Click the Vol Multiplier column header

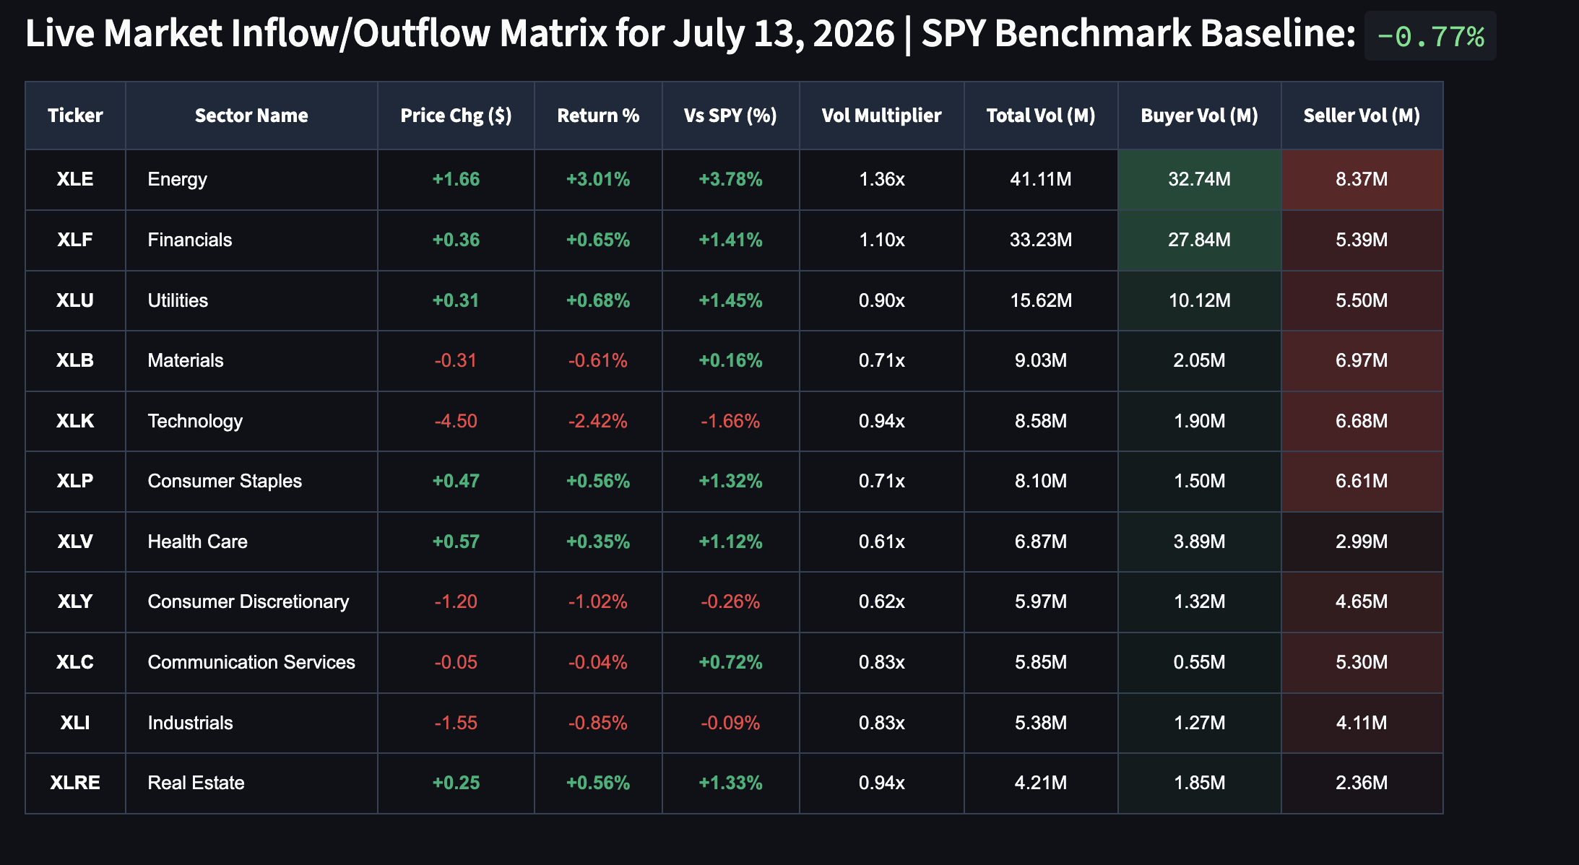[x=881, y=116]
